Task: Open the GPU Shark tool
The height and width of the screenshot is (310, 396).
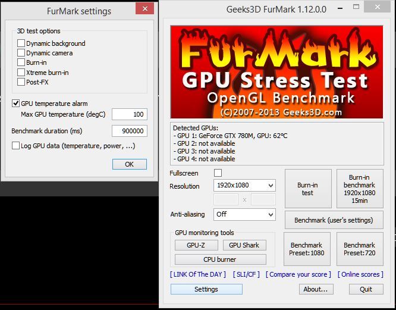Action: (x=244, y=245)
